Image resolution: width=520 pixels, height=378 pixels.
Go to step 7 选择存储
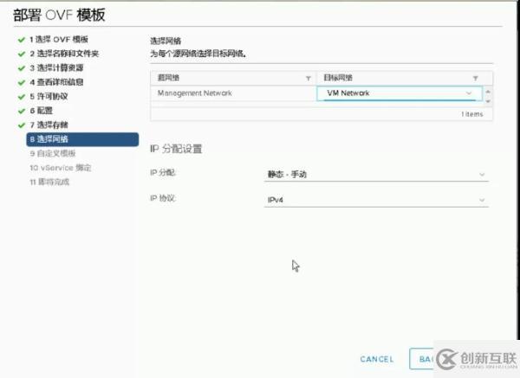tap(49, 125)
